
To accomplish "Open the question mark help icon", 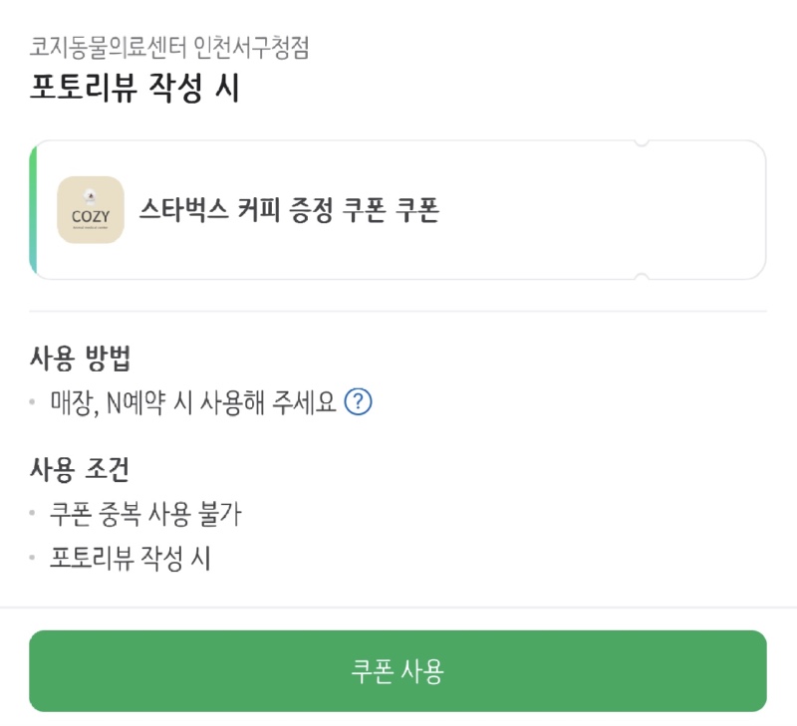I will point(359,402).
